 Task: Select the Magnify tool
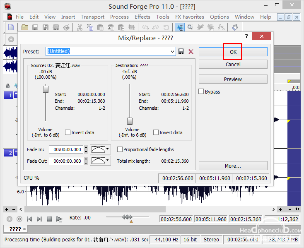[x=190, y=27]
